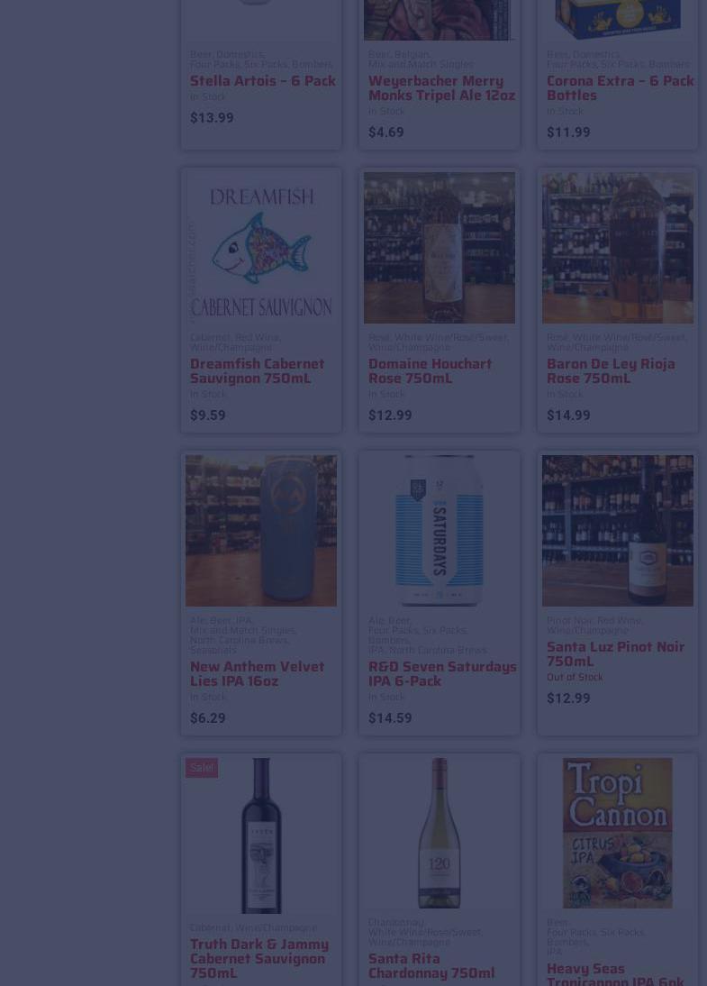The image size is (707, 986).
Task: Open North Carolina Brews category under Seven Saturdays
Action: [x=438, y=650]
